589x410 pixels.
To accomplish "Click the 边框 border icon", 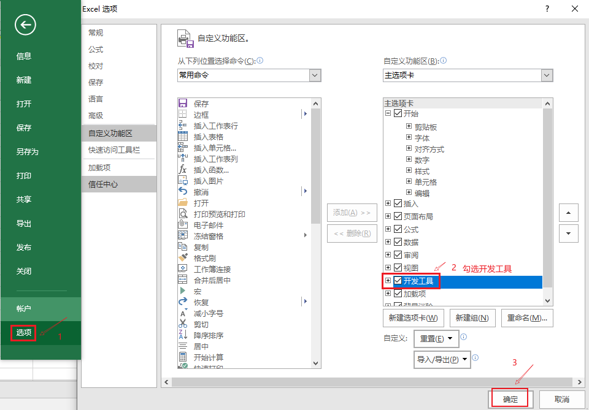I will (x=183, y=114).
